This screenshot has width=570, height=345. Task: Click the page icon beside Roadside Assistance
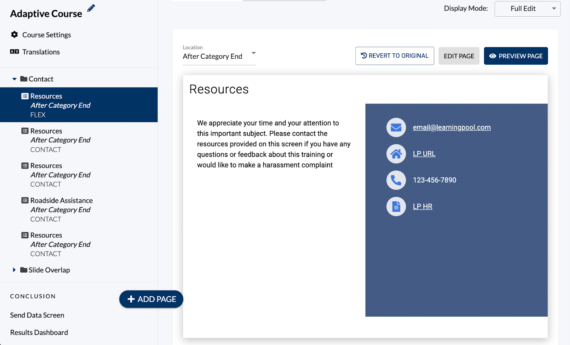coord(25,200)
